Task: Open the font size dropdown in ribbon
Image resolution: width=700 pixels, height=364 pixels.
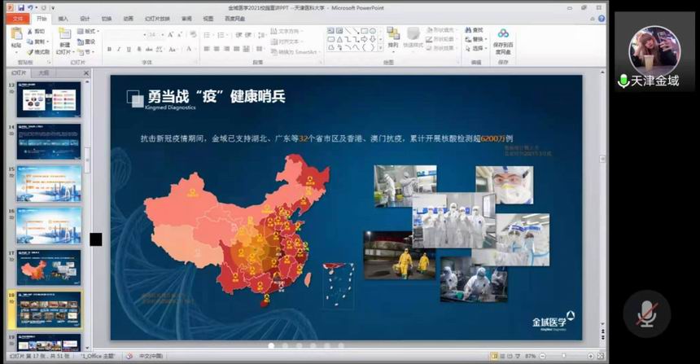Action: pos(163,34)
